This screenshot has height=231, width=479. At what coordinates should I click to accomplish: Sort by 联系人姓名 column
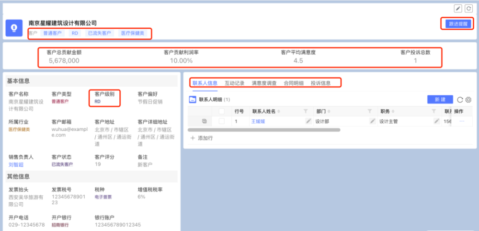[279, 111]
